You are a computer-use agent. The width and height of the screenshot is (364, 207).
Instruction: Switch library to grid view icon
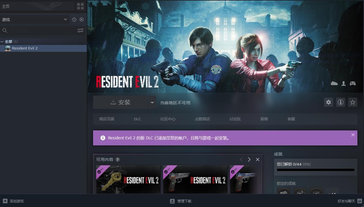tap(80, 6)
